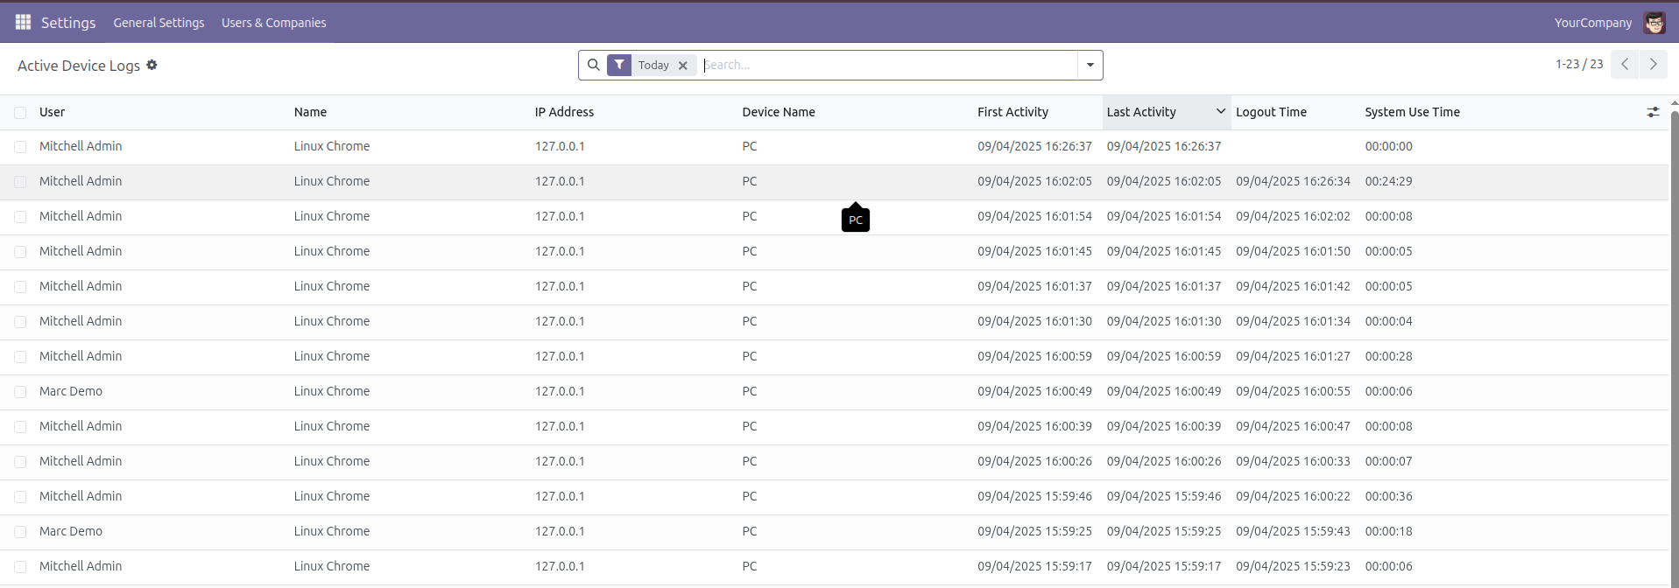Click the funnel filter icon in search bar
Image resolution: width=1679 pixels, height=588 pixels.
point(619,65)
